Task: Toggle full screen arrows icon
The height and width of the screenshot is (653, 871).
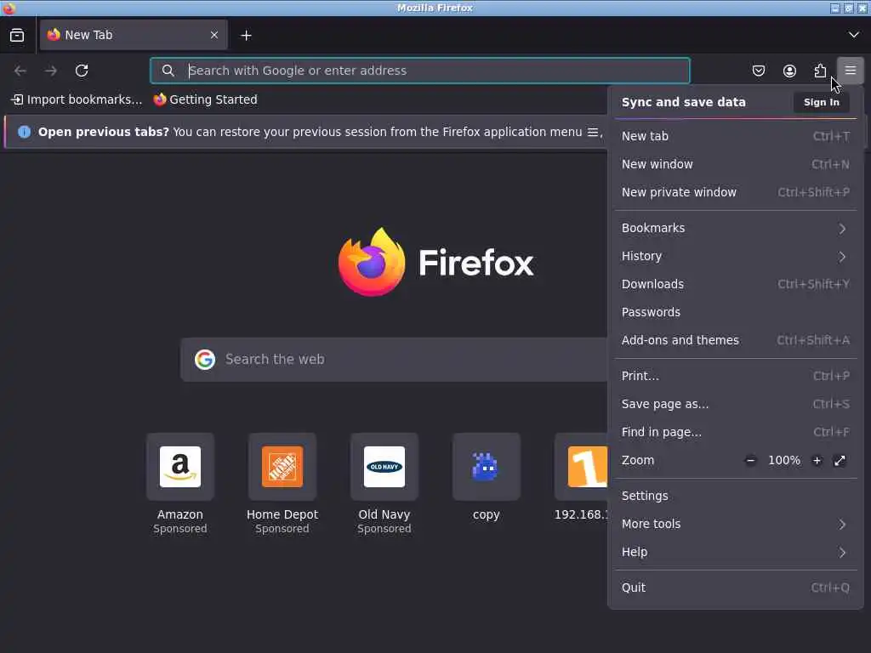Action: 840,460
